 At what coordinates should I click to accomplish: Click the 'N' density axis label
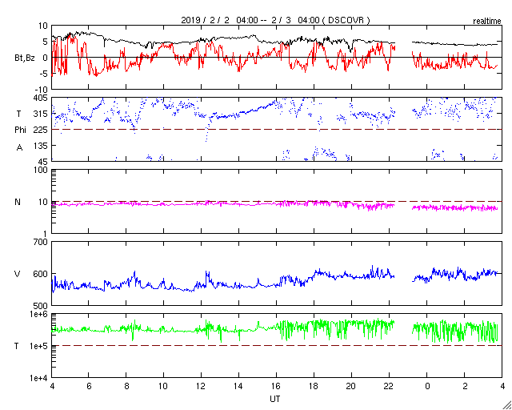18,202
